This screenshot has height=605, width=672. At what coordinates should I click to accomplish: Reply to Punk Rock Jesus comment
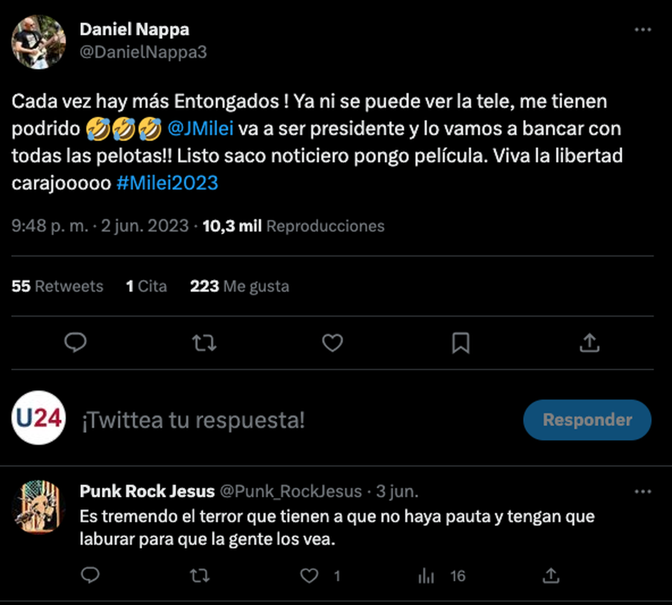coord(90,575)
